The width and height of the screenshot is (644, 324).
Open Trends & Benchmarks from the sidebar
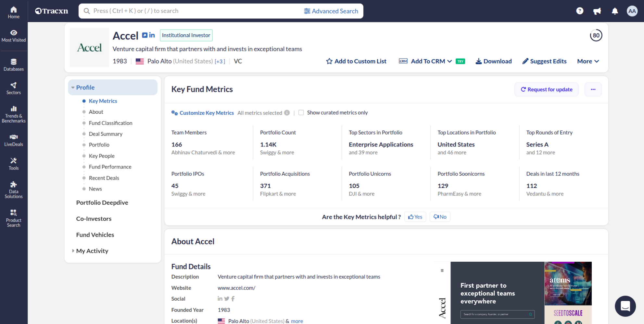[13, 113]
